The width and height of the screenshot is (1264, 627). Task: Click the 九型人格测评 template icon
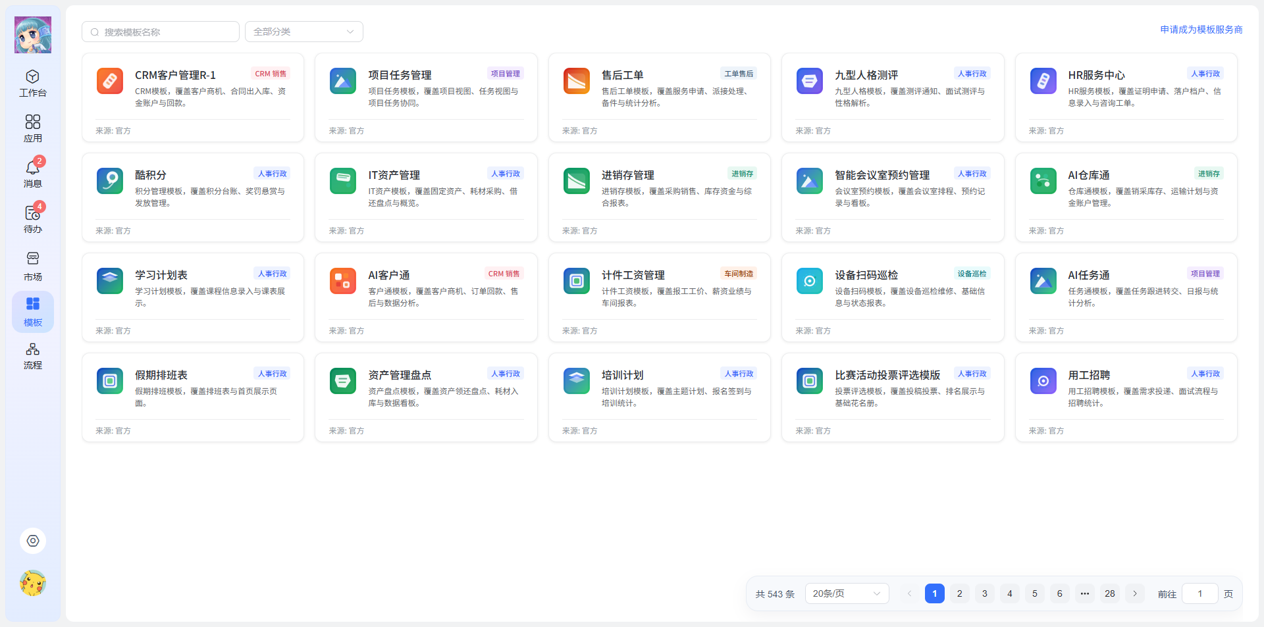pos(810,81)
